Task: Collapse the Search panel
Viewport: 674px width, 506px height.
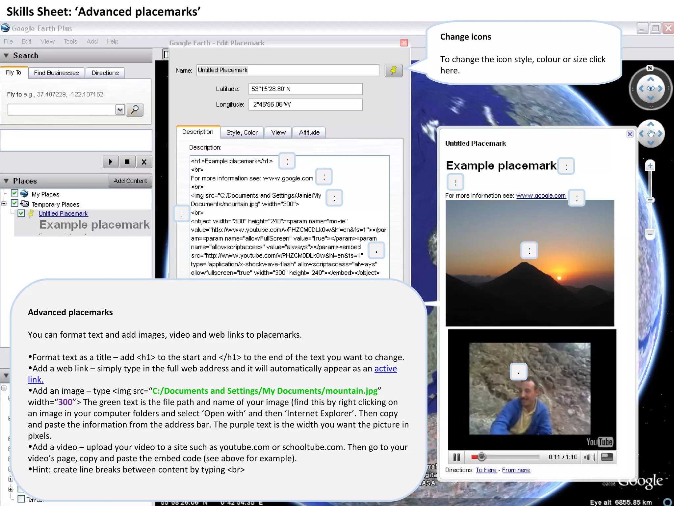Action: [x=6, y=56]
